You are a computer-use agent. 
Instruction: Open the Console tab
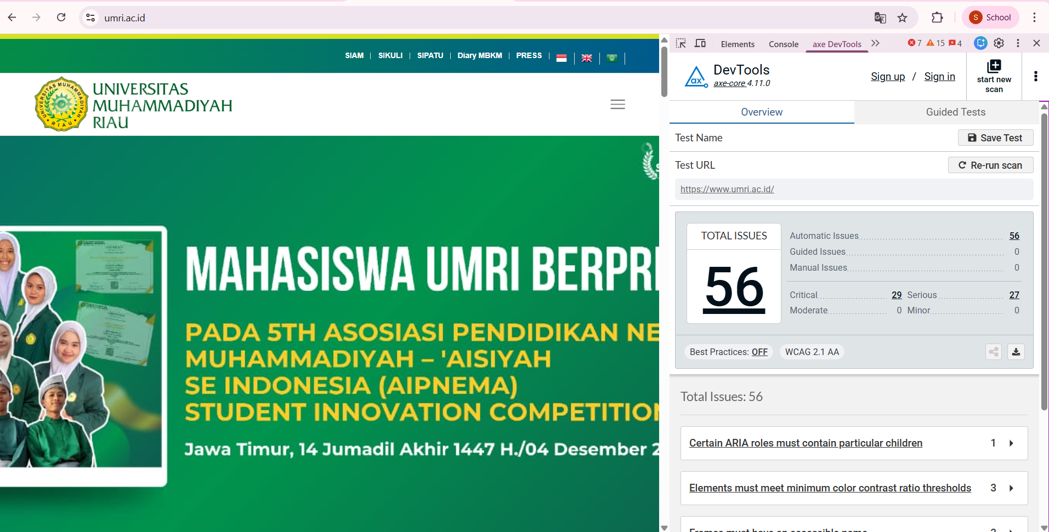(x=783, y=44)
